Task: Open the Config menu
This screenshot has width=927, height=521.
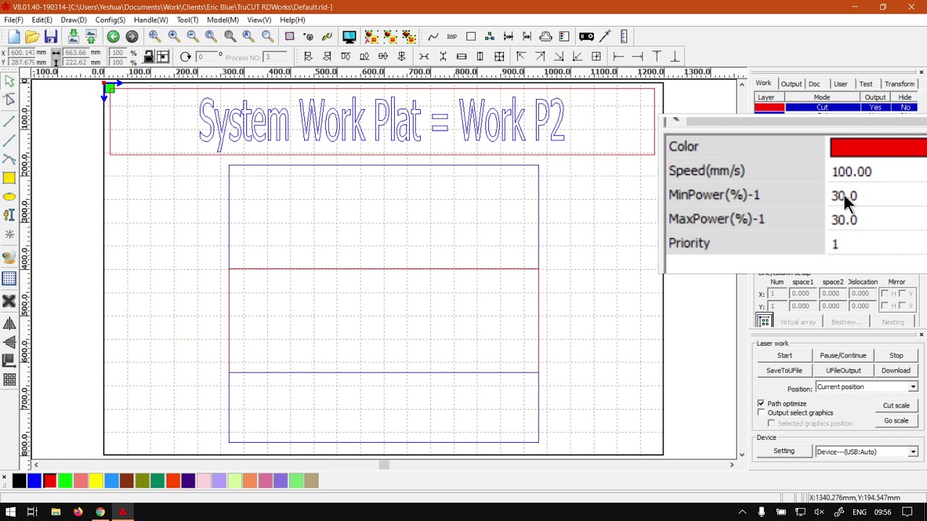Action: click(x=110, y=20)
